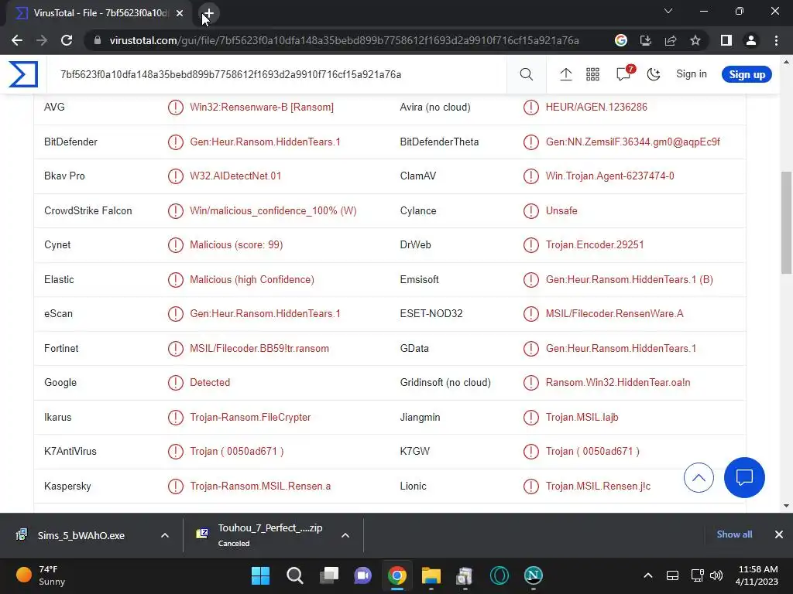
Task: Open the apps grid icon
Action: 592,74
